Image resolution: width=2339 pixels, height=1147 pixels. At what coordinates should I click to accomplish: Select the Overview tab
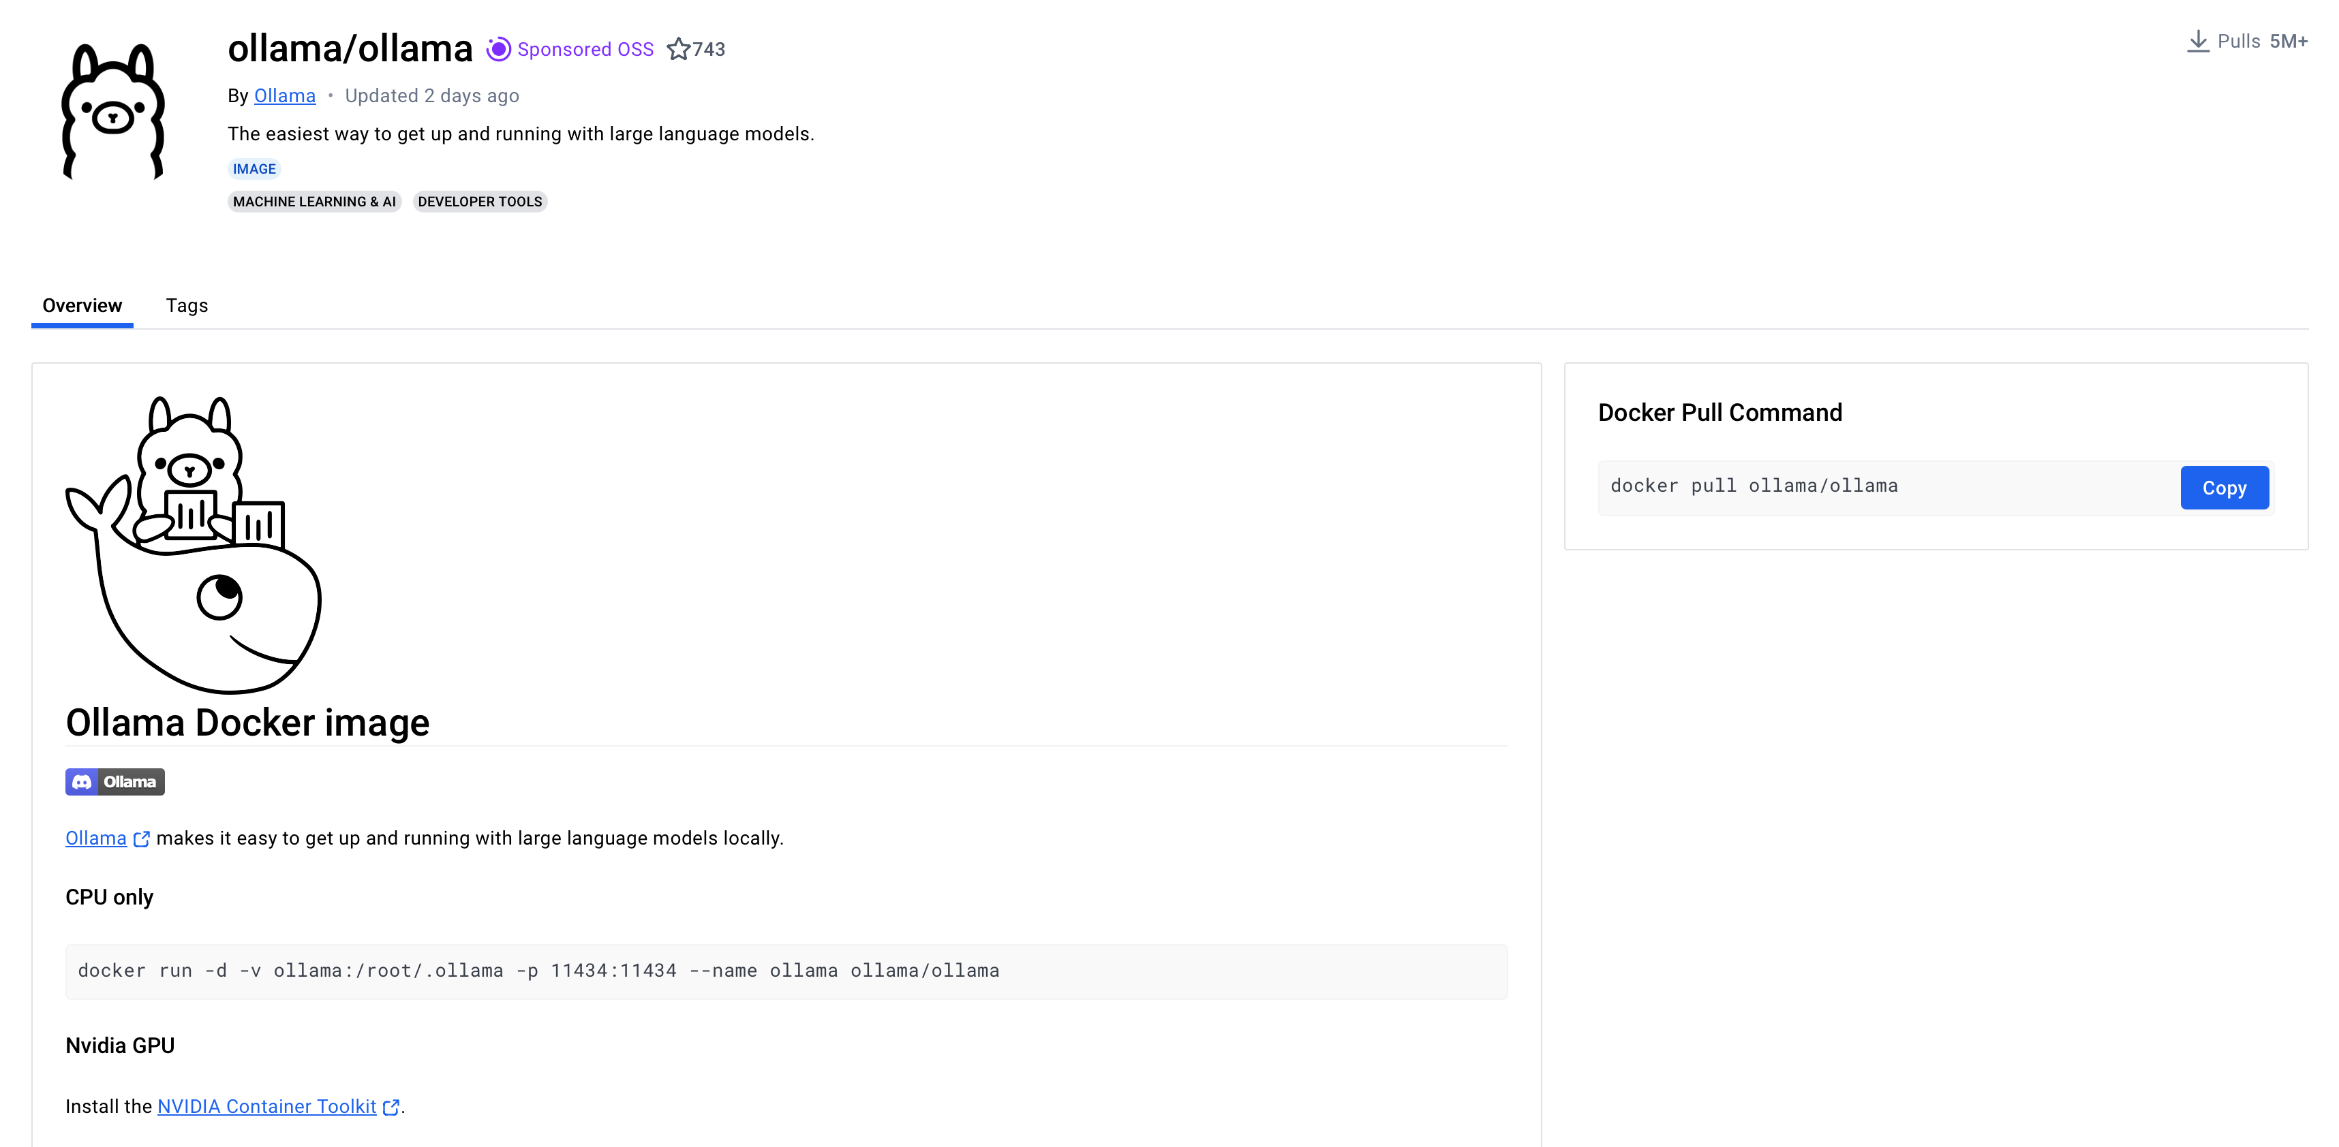pos(81,305)
